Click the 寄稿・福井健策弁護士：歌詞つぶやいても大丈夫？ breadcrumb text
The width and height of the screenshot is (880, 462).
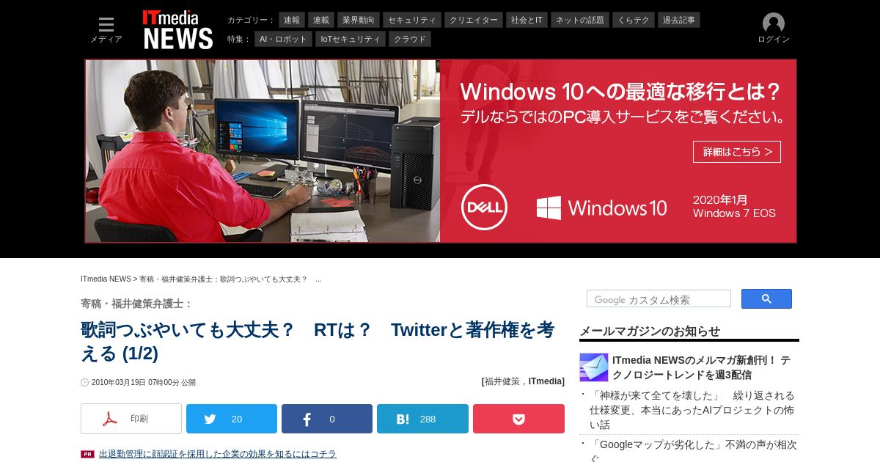click(x=230, y=279)
